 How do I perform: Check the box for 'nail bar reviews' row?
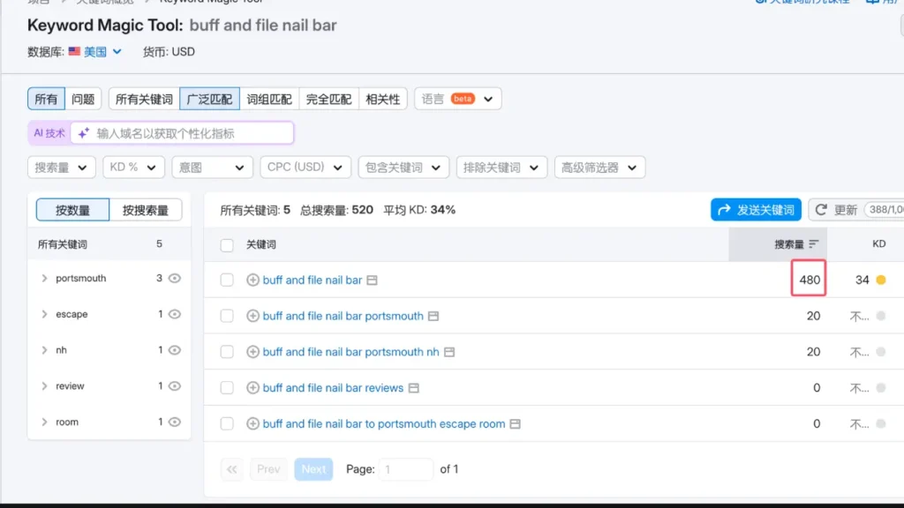[227, 388]
